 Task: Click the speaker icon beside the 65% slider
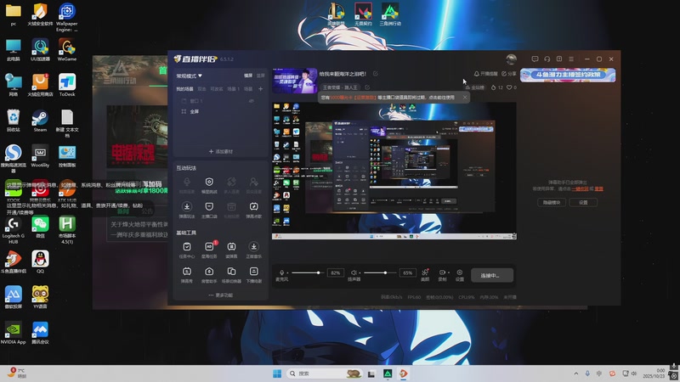coord(354,272)
